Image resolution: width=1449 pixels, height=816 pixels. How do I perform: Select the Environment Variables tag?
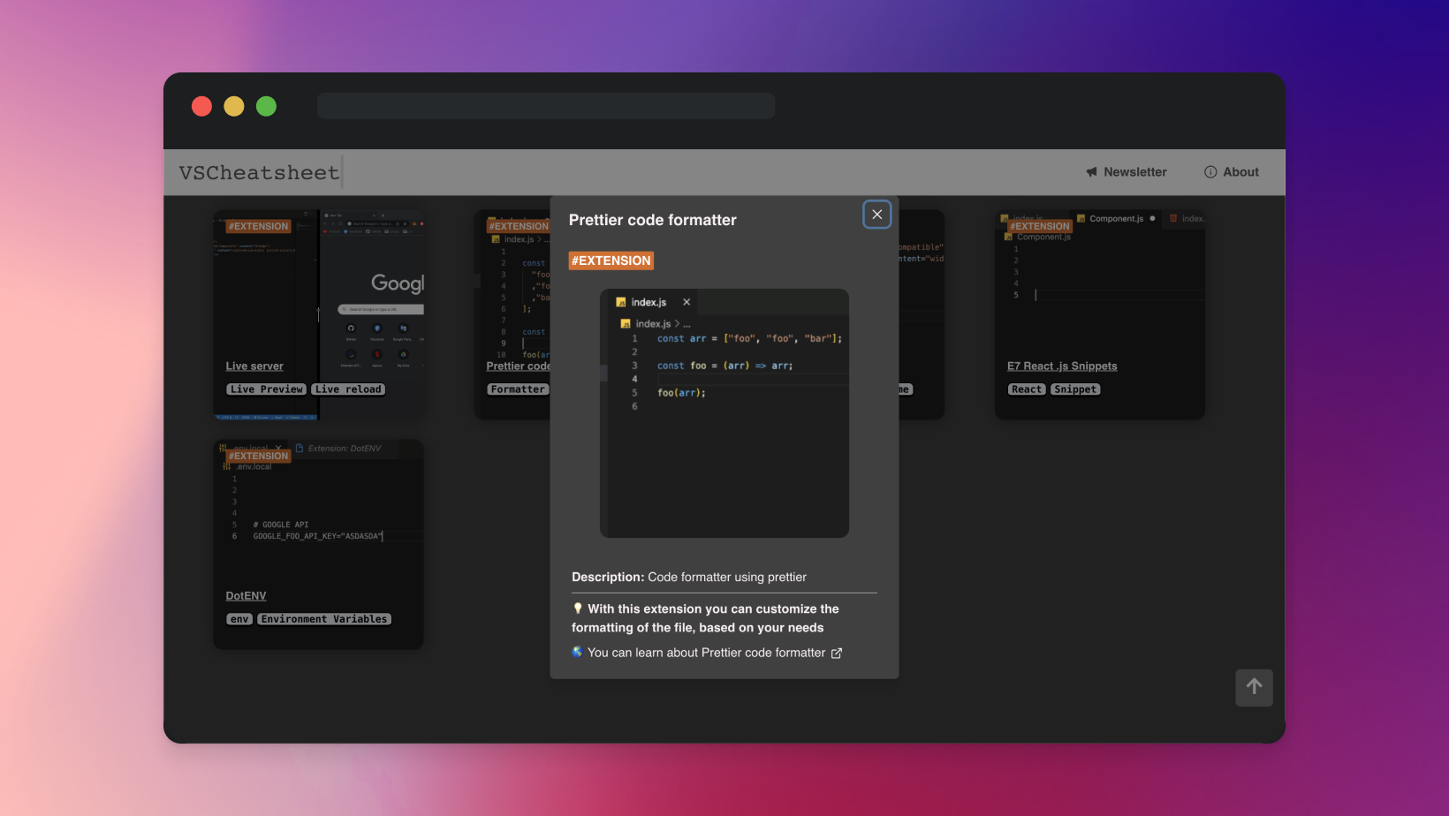click(x=324, y=619)
